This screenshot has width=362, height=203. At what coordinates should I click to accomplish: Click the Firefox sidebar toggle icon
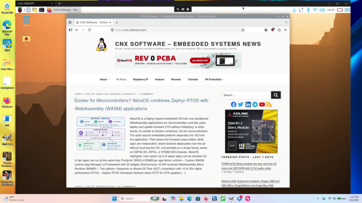[x=70, y=30]
